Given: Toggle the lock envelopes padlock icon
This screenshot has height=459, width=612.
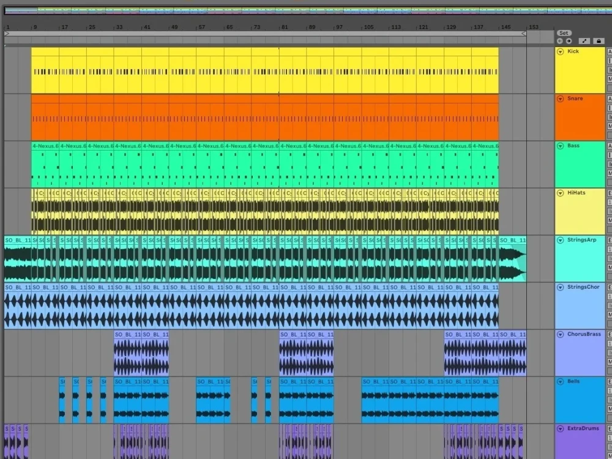Looking at the screenshot, I should [x=599, y=41].
